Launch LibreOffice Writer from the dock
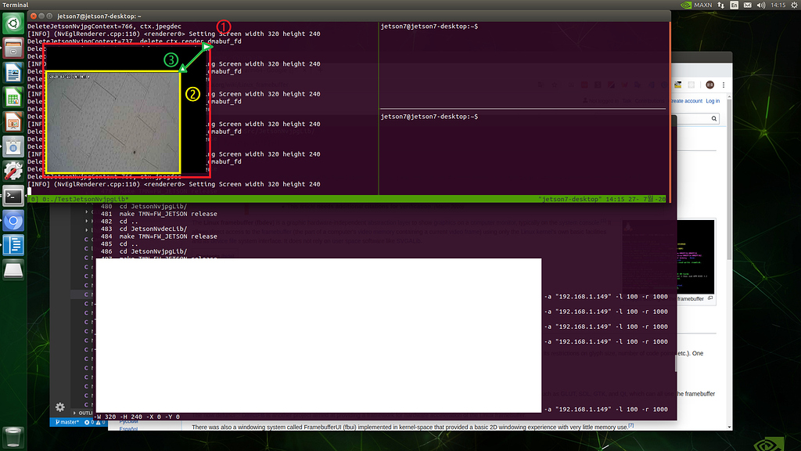The image size is (801, 451). tap(13, 72)
